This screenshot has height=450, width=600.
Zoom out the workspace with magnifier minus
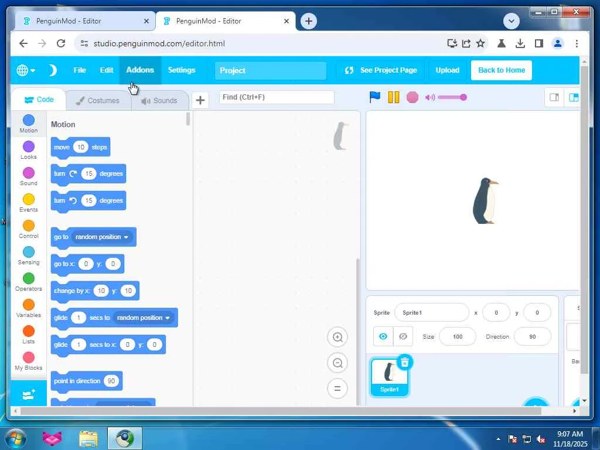337,363
